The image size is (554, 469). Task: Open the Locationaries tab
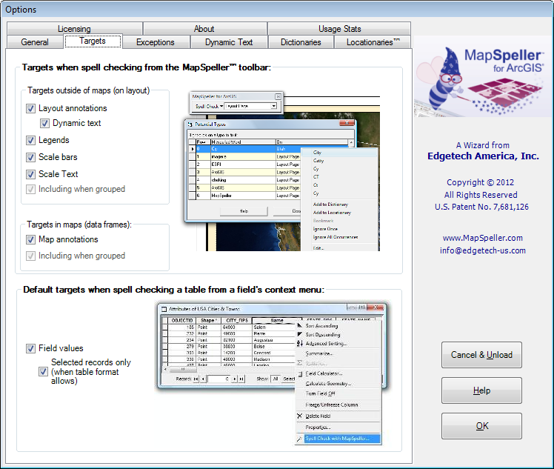373,42
